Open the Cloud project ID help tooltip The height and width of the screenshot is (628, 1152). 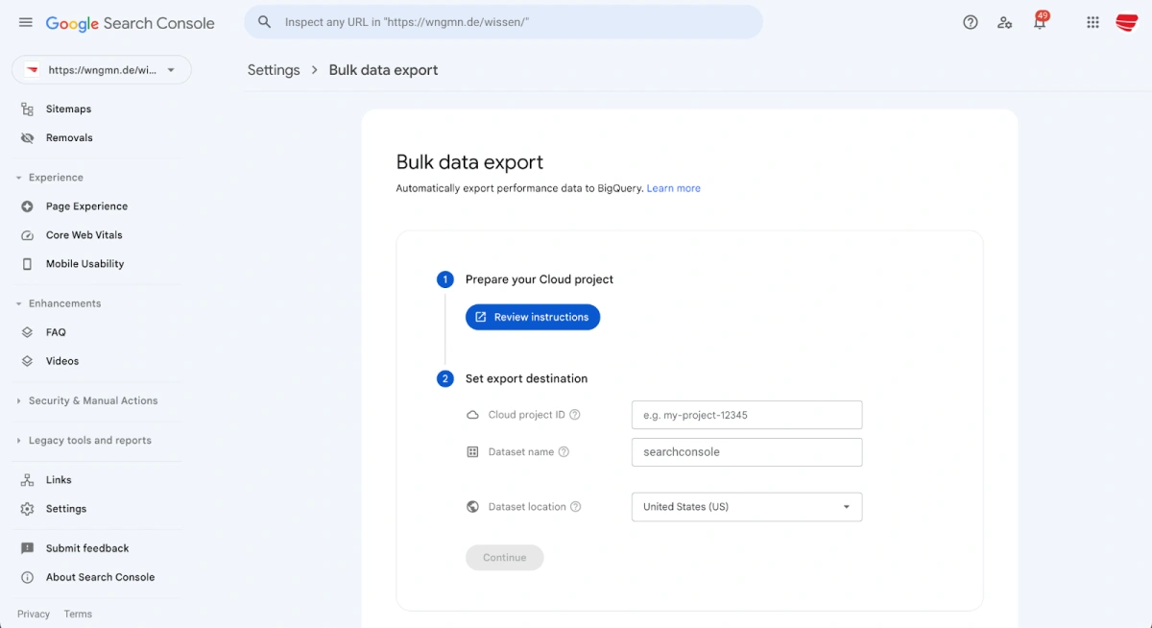tap(574, 415)
